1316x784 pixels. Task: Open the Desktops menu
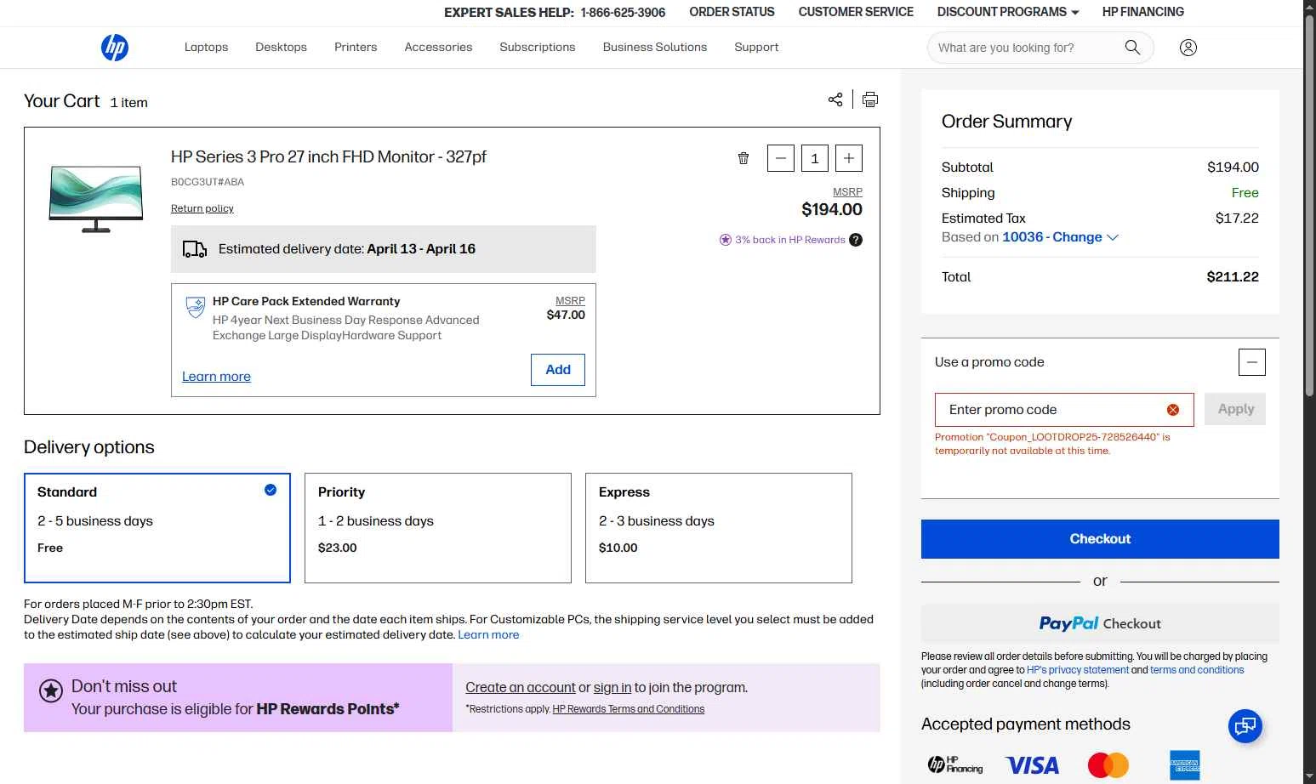[281, 48]
